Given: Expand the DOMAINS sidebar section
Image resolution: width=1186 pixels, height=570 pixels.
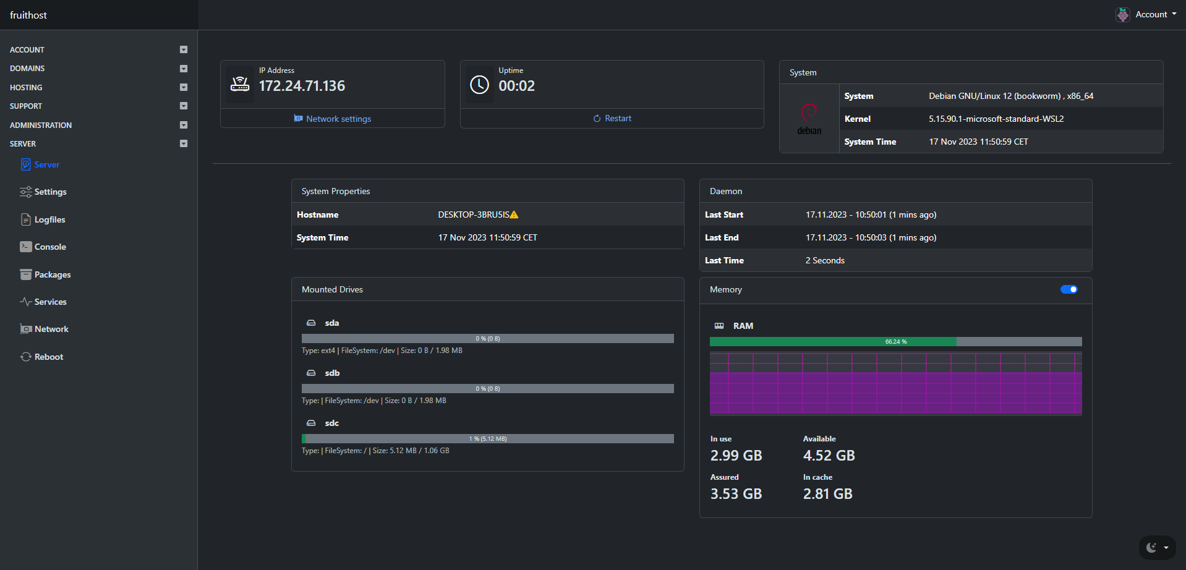Looking at the screenshot, I should click(184, 69).
